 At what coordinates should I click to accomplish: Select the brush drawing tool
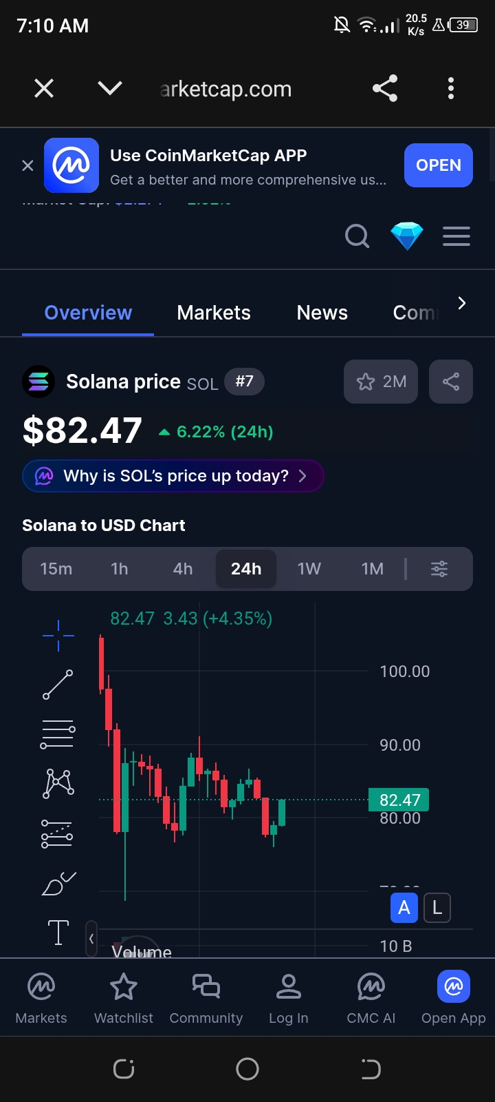(58, 884)
